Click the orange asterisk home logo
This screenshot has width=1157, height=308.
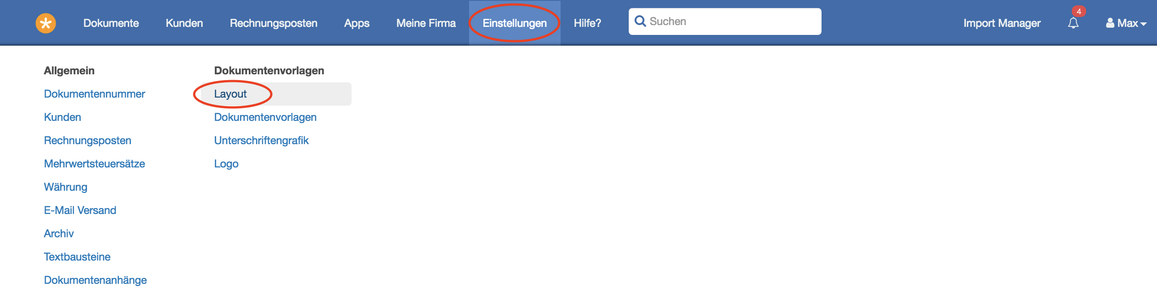[x=46, y=23]
